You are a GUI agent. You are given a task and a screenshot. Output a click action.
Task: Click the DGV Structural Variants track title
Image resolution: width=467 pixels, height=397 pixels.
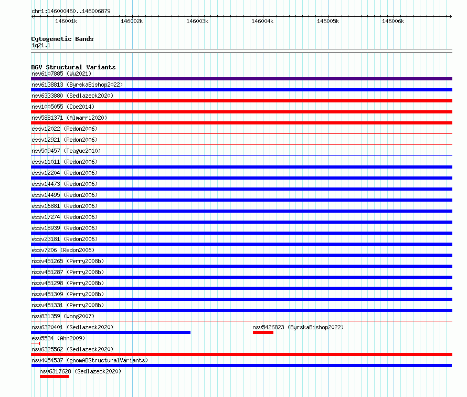(73, 67)
